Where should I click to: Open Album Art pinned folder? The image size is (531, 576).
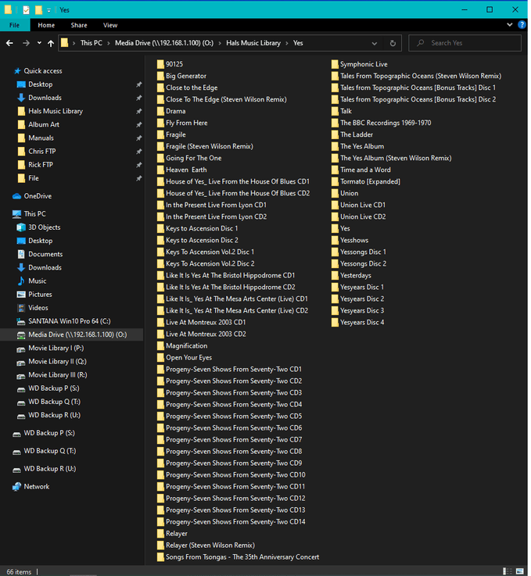coord(44,124)
